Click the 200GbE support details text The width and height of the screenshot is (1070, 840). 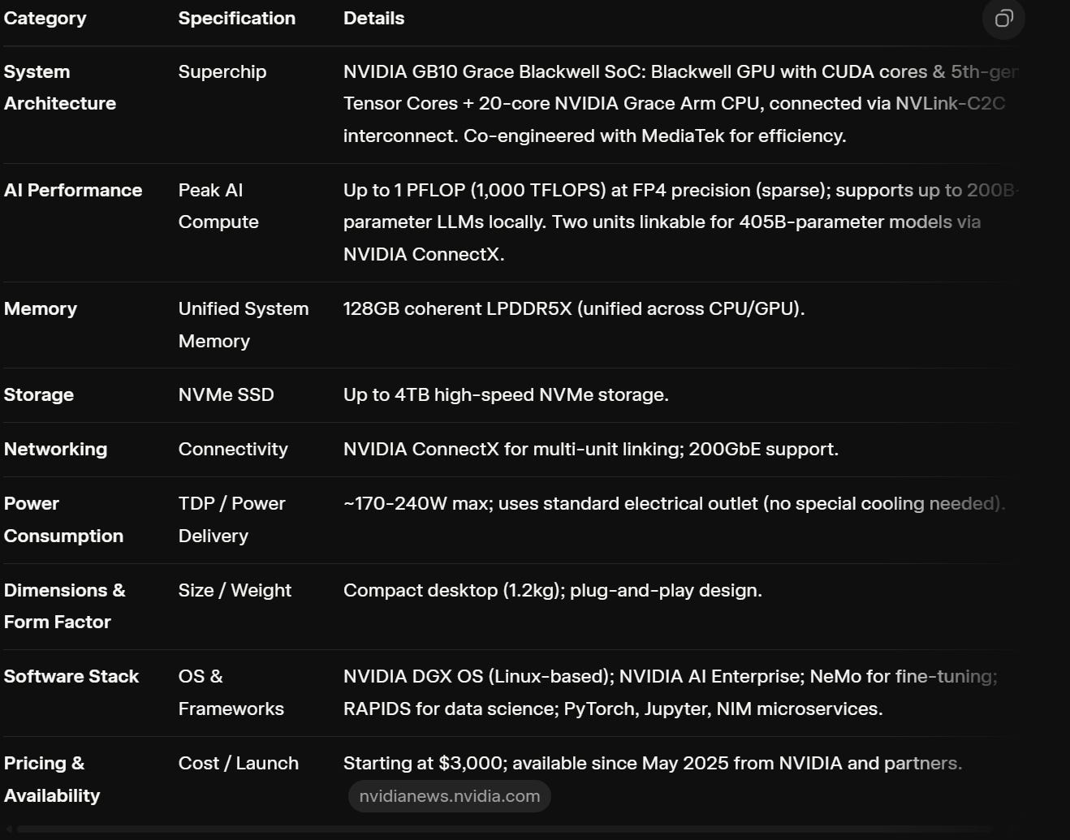point(591,450)
